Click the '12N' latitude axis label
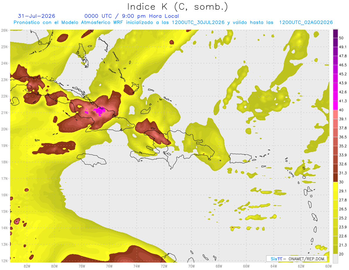349x270 pixels. pos(4,261)
